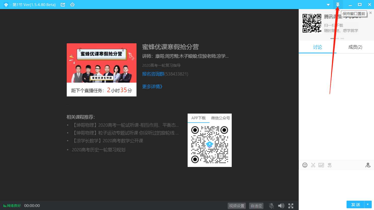The image size is (374, 210).
Task: Unmute the microphone
Action: 271,205
